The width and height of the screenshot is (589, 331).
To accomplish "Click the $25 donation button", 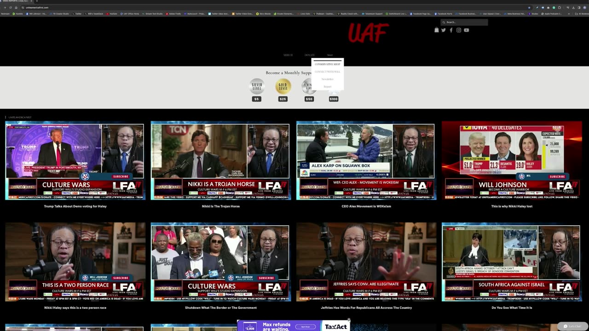I will (283, 99).
